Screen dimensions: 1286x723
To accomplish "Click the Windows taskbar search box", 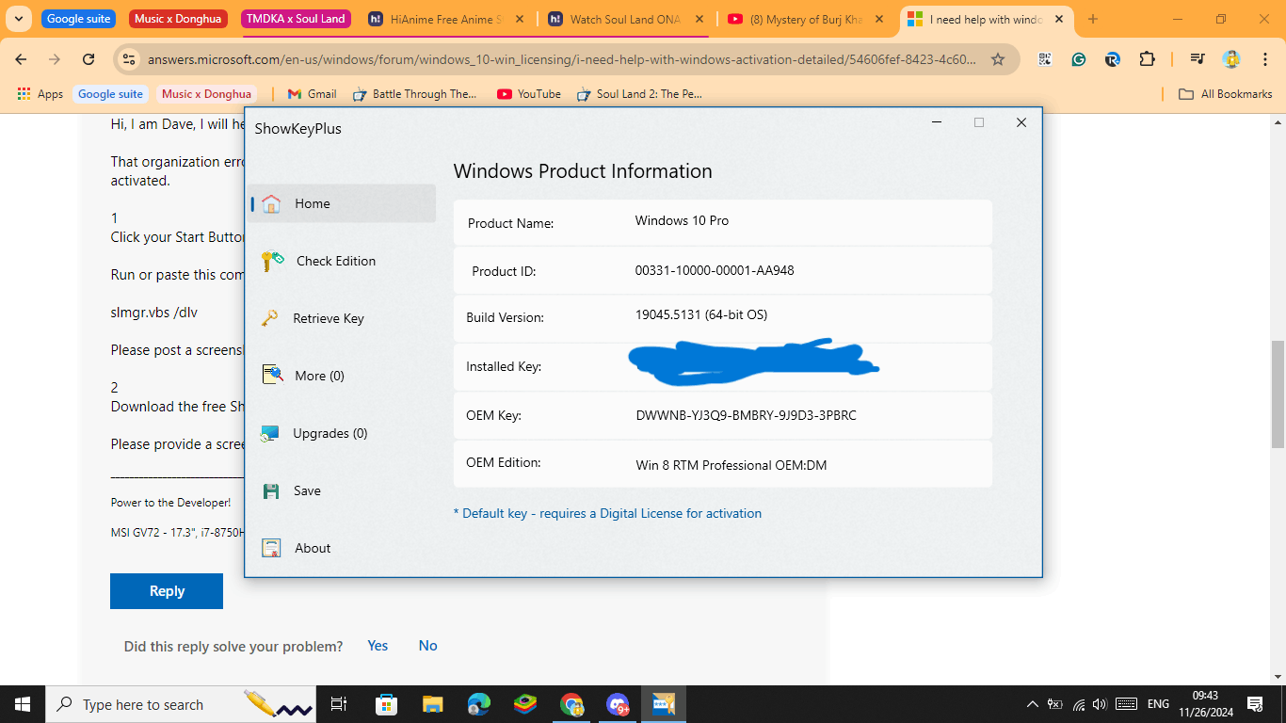I will coord(182,704).
